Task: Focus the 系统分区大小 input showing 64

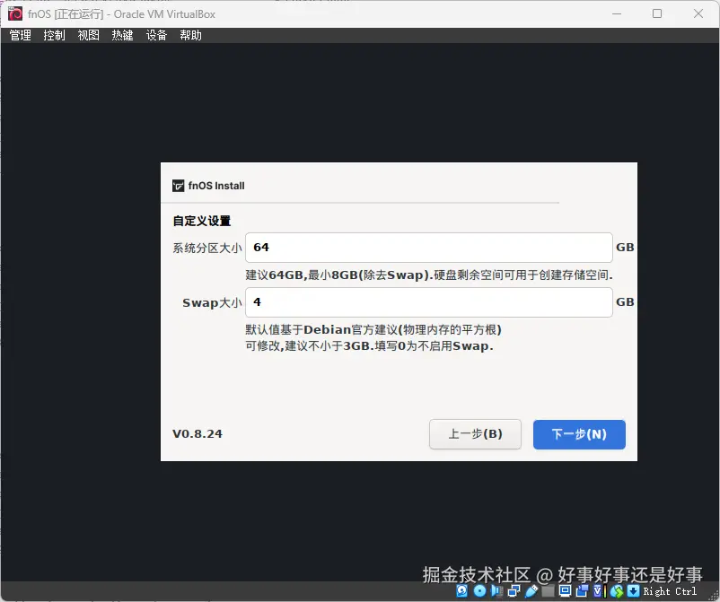Action: click(429, 248)
